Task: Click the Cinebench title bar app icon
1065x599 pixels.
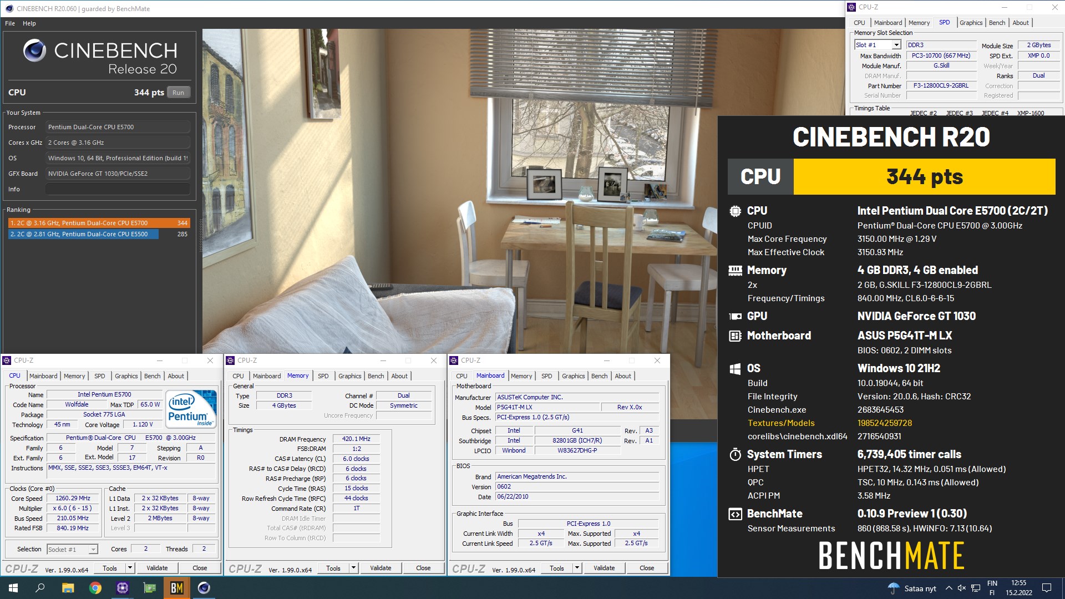Action: (9, 8)
